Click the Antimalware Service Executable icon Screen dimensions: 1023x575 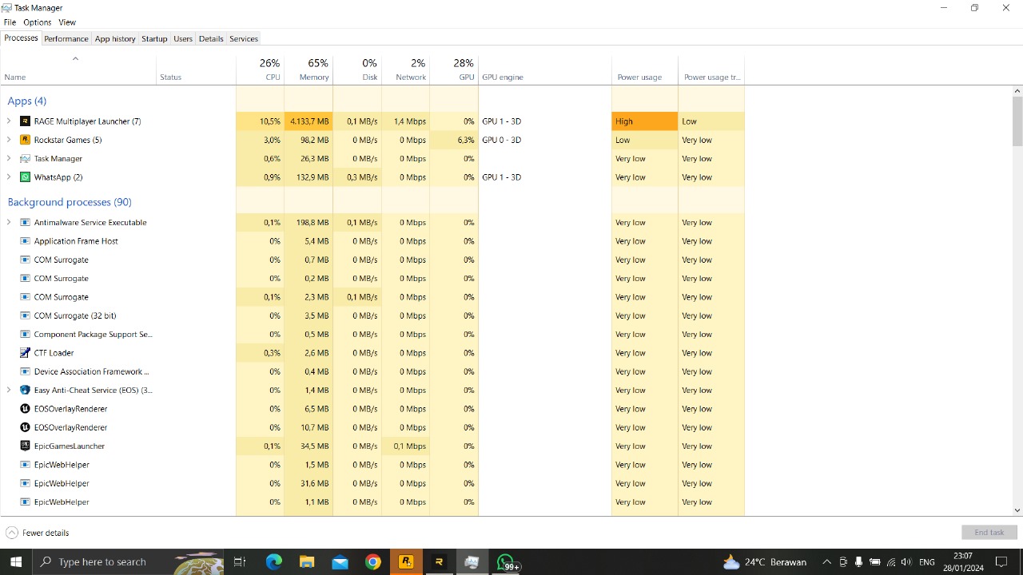tap(25, 223)
